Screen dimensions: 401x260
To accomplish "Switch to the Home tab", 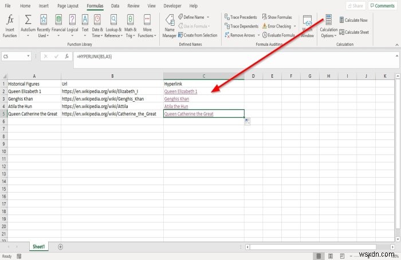I will (x=25, y=6).
